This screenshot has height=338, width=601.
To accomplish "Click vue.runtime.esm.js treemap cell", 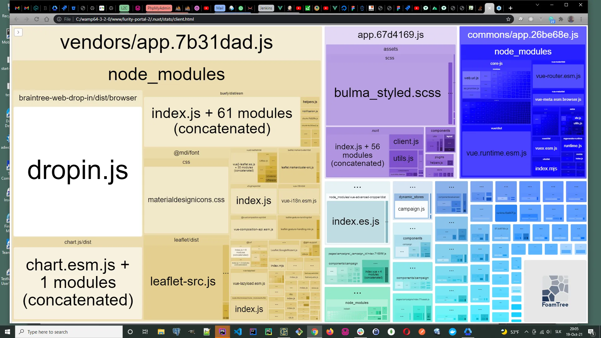I will 496,153.
